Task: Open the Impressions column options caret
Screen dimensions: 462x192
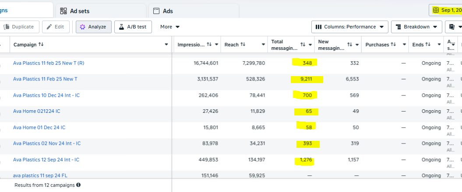Action: click(217, 45)
